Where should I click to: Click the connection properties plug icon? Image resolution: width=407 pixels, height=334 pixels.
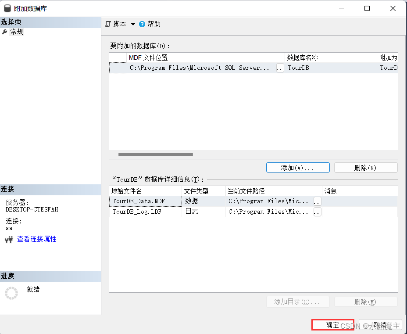pyautogui.click(x=9, y=239)
